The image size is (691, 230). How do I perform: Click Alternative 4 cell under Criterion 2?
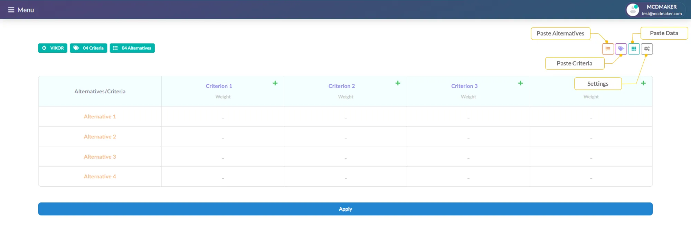tap(345, 177)
